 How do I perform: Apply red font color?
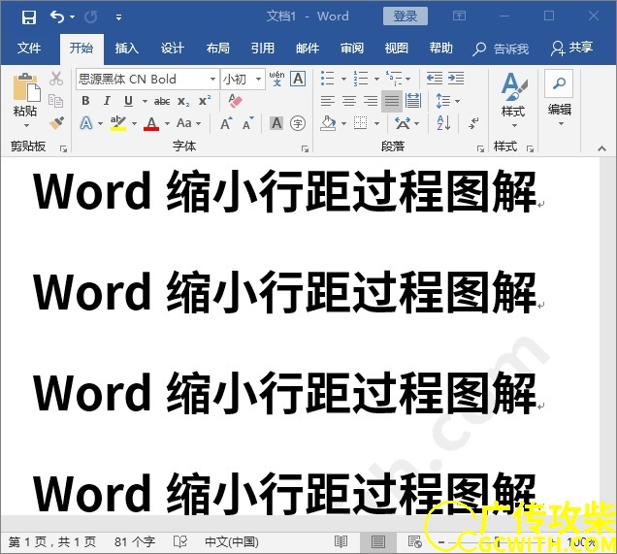tap(151, 123)
